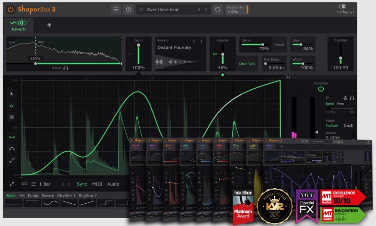This screenshot has width=376, height=226.
Task: Switch trigger mode to MIDI
Action: pos(97,184)
